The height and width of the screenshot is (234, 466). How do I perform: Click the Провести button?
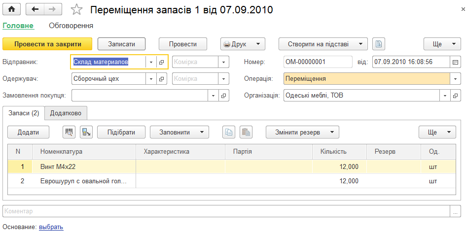click(x=183, y=44)
